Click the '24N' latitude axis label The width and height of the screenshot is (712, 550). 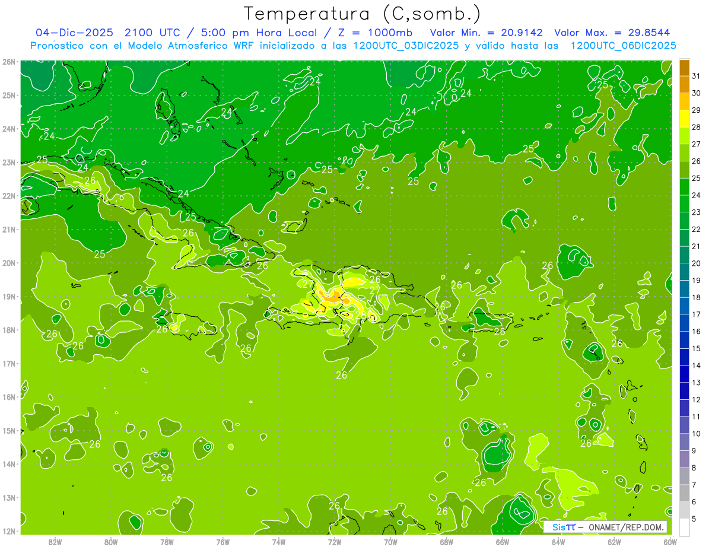point(8,129)
